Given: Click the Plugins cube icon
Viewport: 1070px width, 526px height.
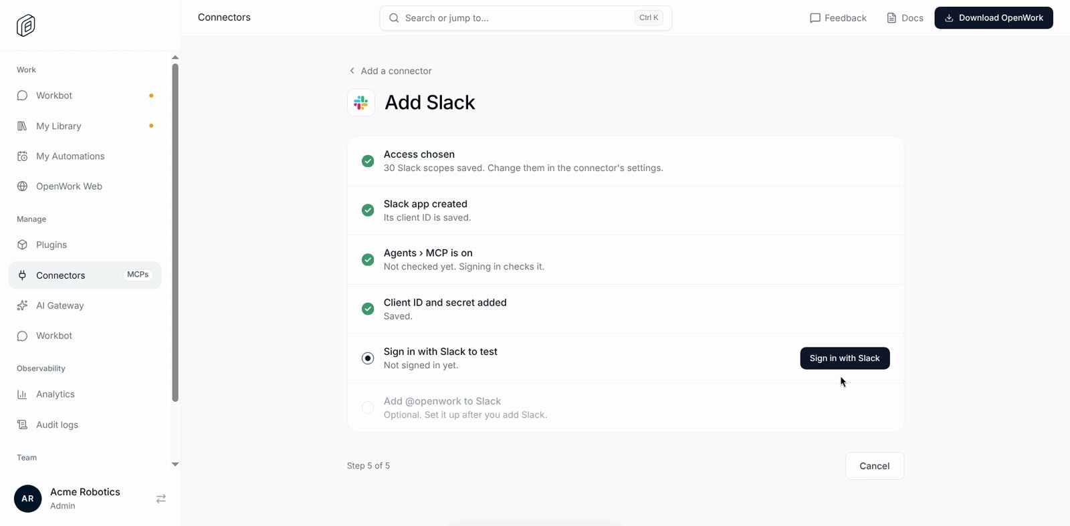Looking at the screenshot, I should 22,245.
